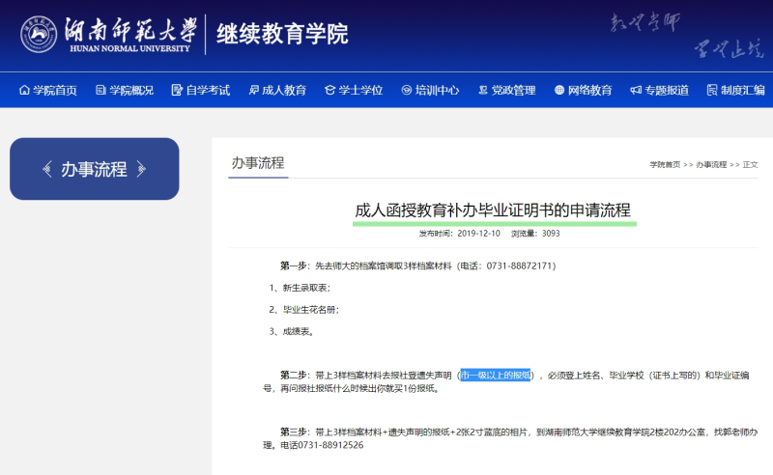Click the view count 3093
The image size is (773, 475).
point(551,234)
